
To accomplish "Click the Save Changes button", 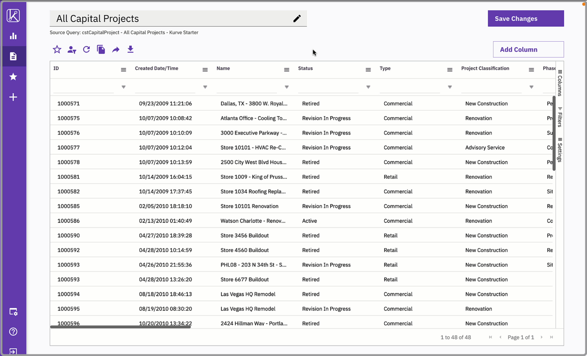I will (x=525, y=19).
